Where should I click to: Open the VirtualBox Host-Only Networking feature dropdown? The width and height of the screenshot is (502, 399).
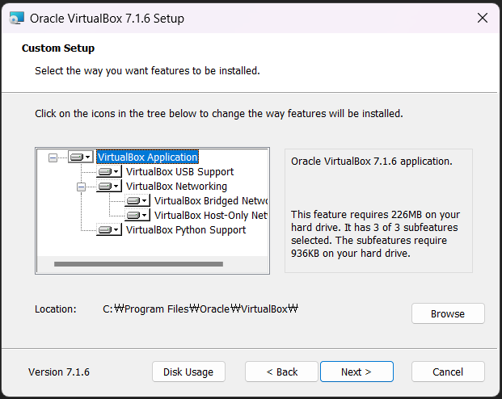pyautogui.click(x=137, y=215)
